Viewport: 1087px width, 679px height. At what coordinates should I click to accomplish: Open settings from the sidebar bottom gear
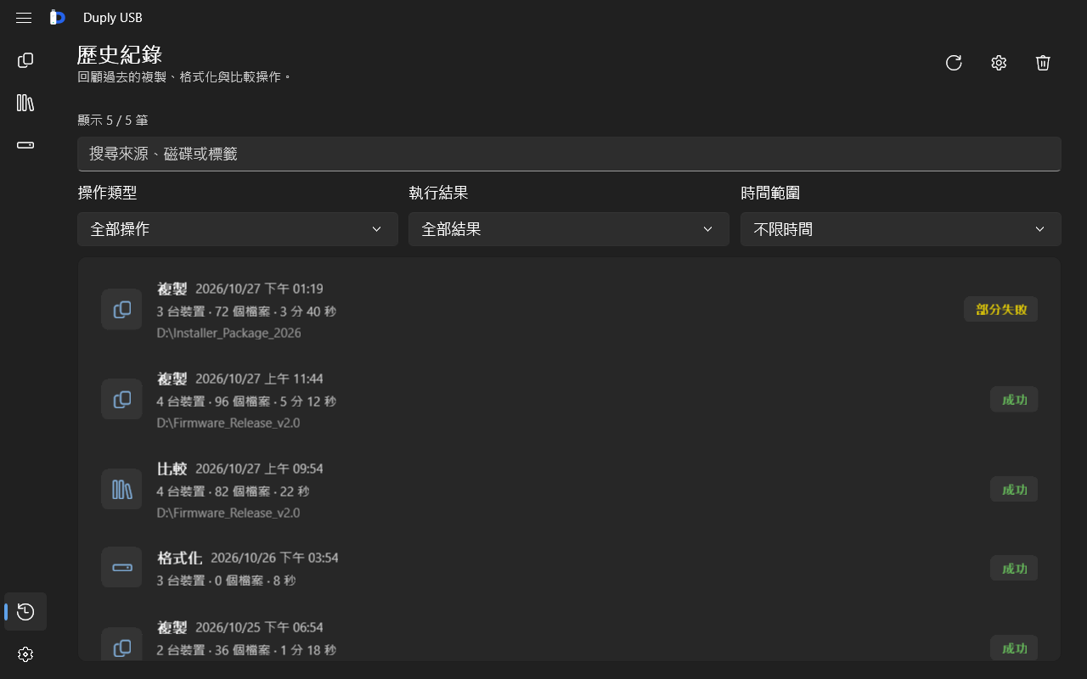coord(25,654)
